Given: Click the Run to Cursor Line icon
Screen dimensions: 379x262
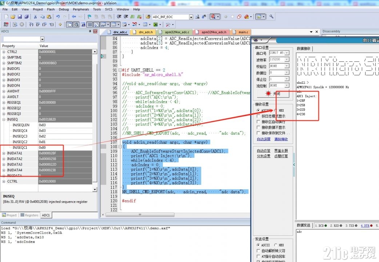Looking at the screenshot, I should click(52, 24).
